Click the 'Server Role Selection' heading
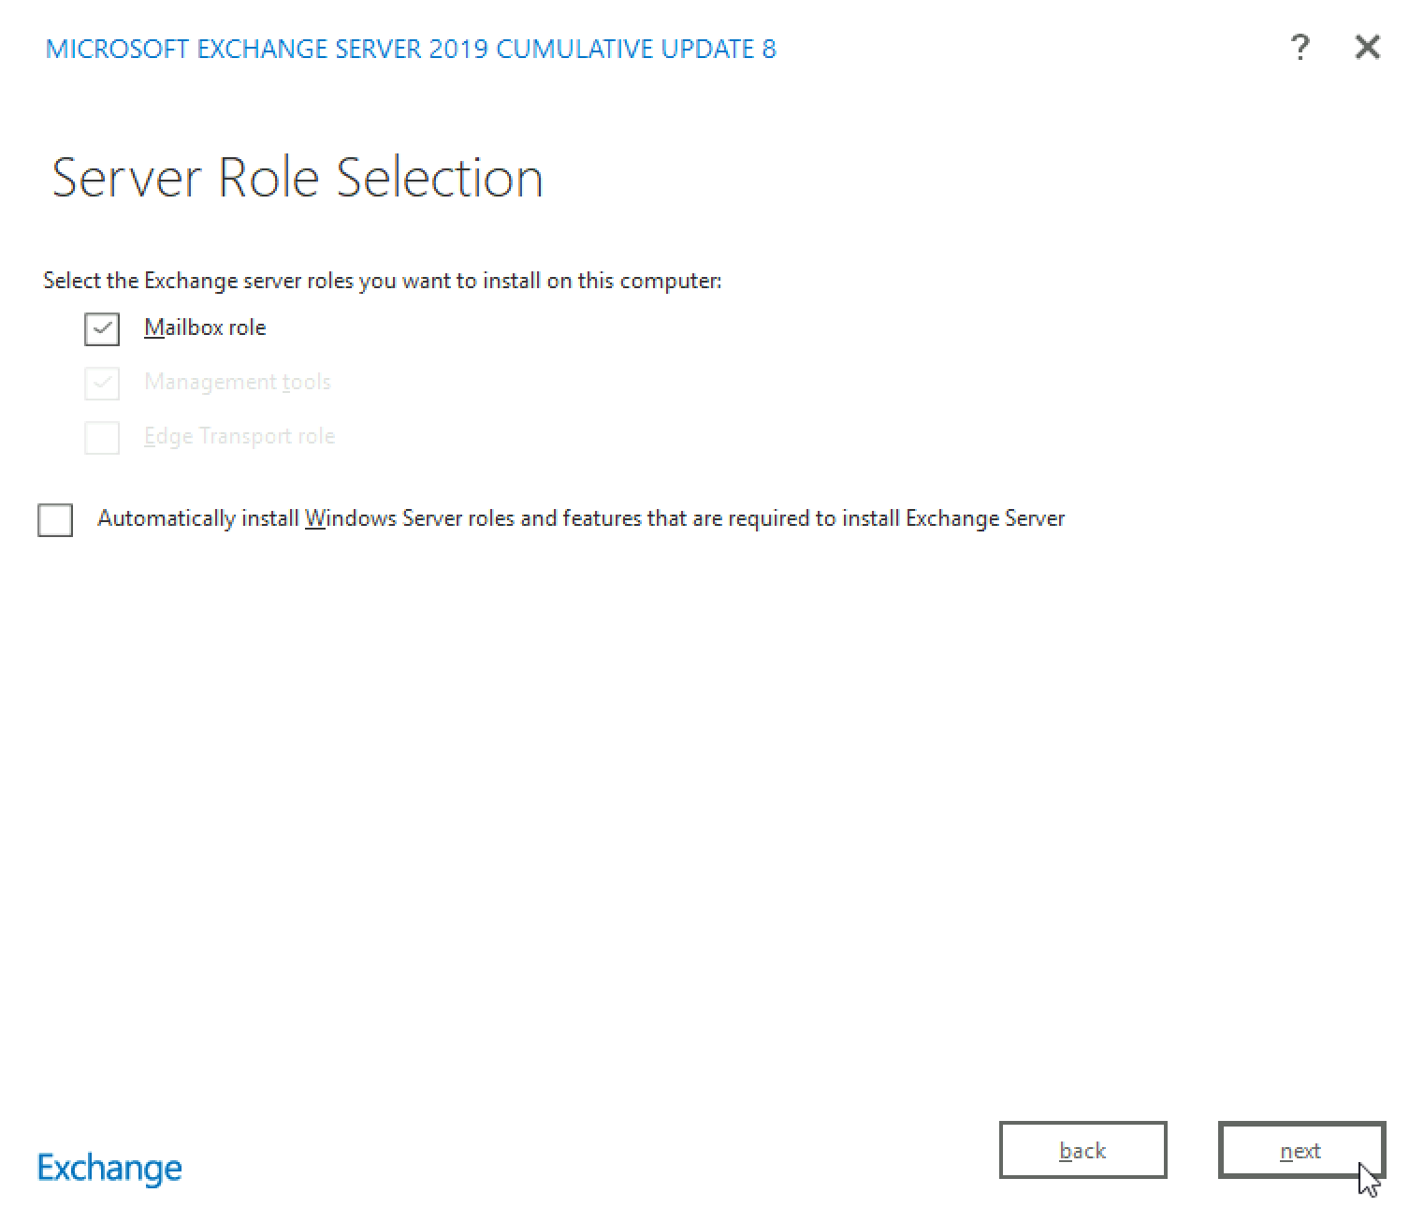The height and width of the screenshot is (1207, 1409). click(298, 177)
